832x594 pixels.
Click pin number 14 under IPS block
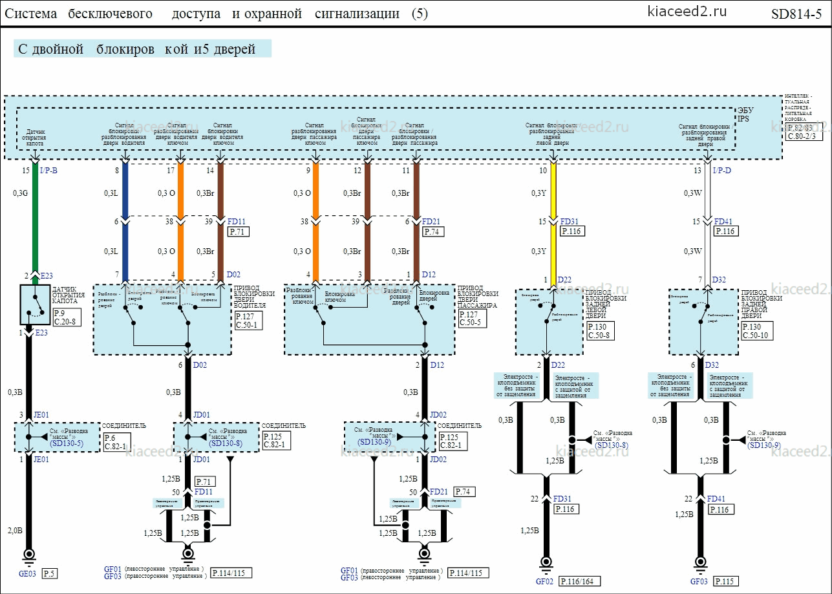click(x=210, y=171)
